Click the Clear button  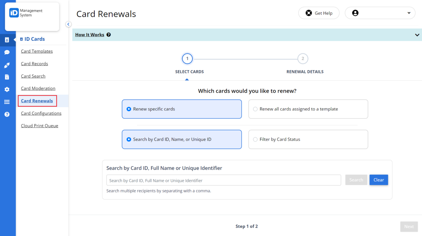(378, 180)
